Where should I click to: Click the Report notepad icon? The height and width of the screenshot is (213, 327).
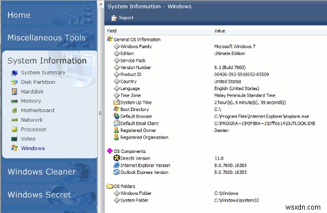pyautogui.click(x=114, y=18)
